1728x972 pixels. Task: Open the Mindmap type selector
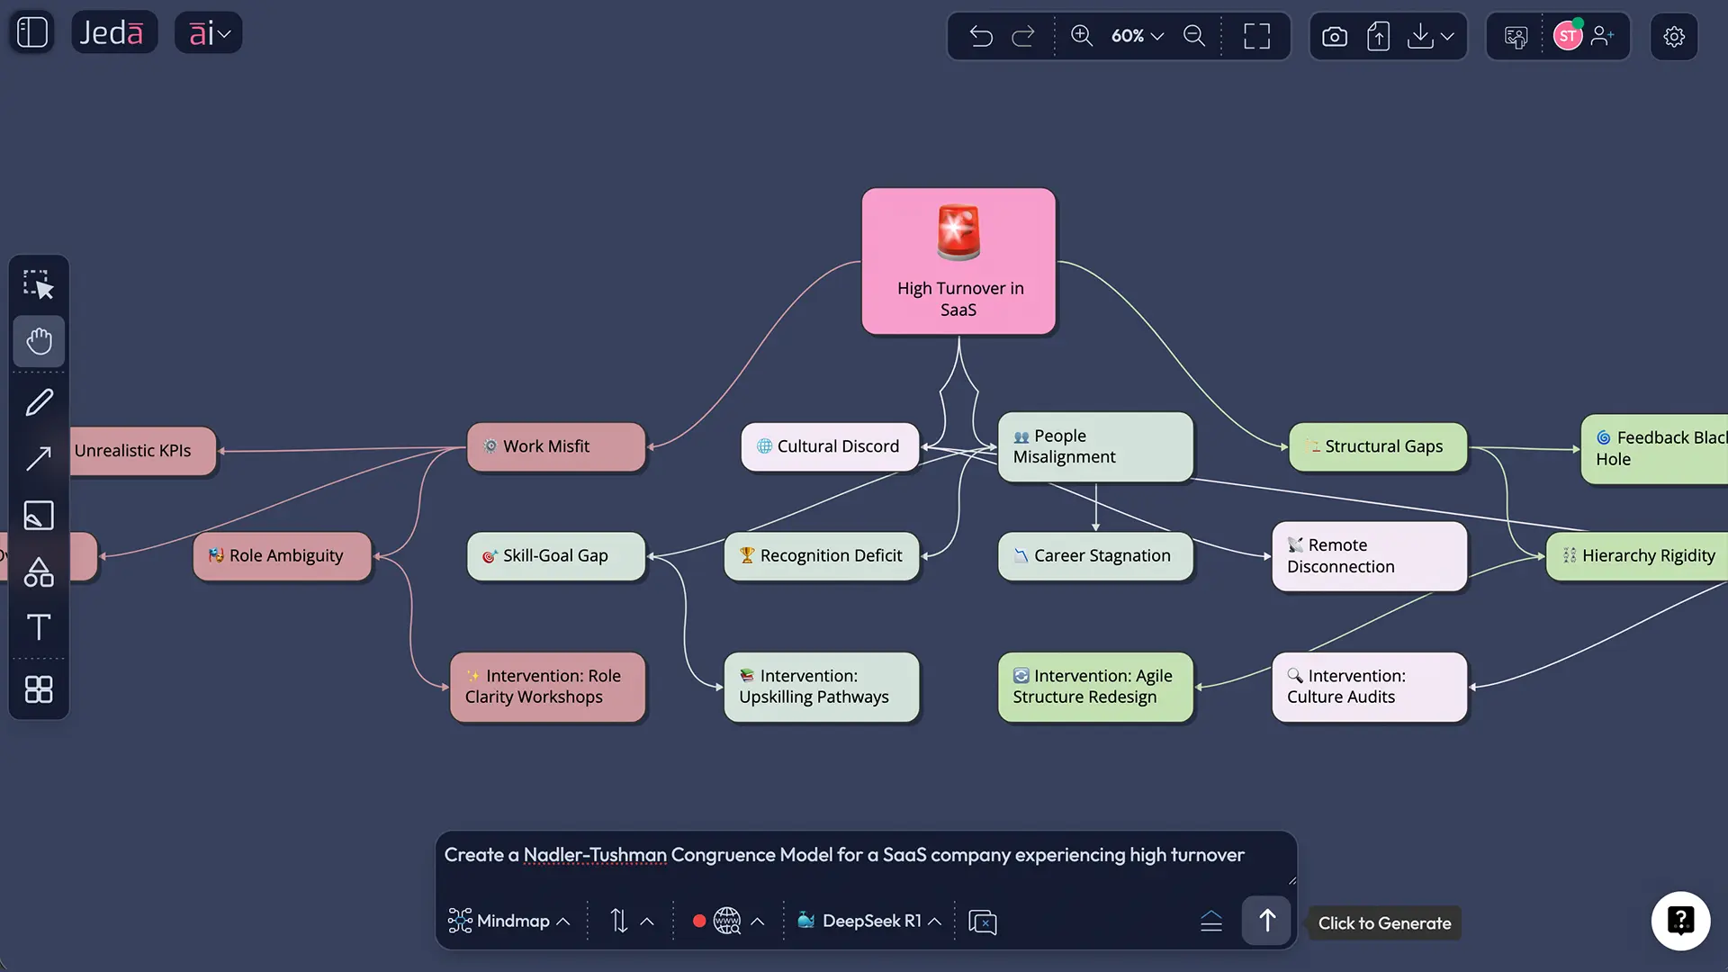(509, 921)
